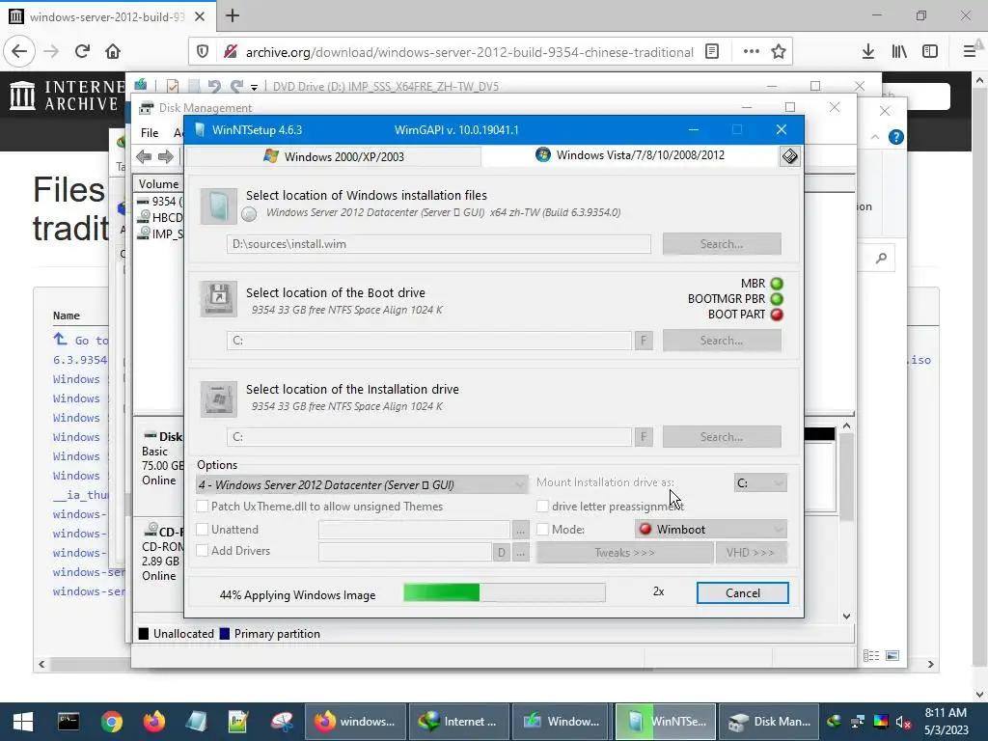Click help question mark icon

(896, 137)
